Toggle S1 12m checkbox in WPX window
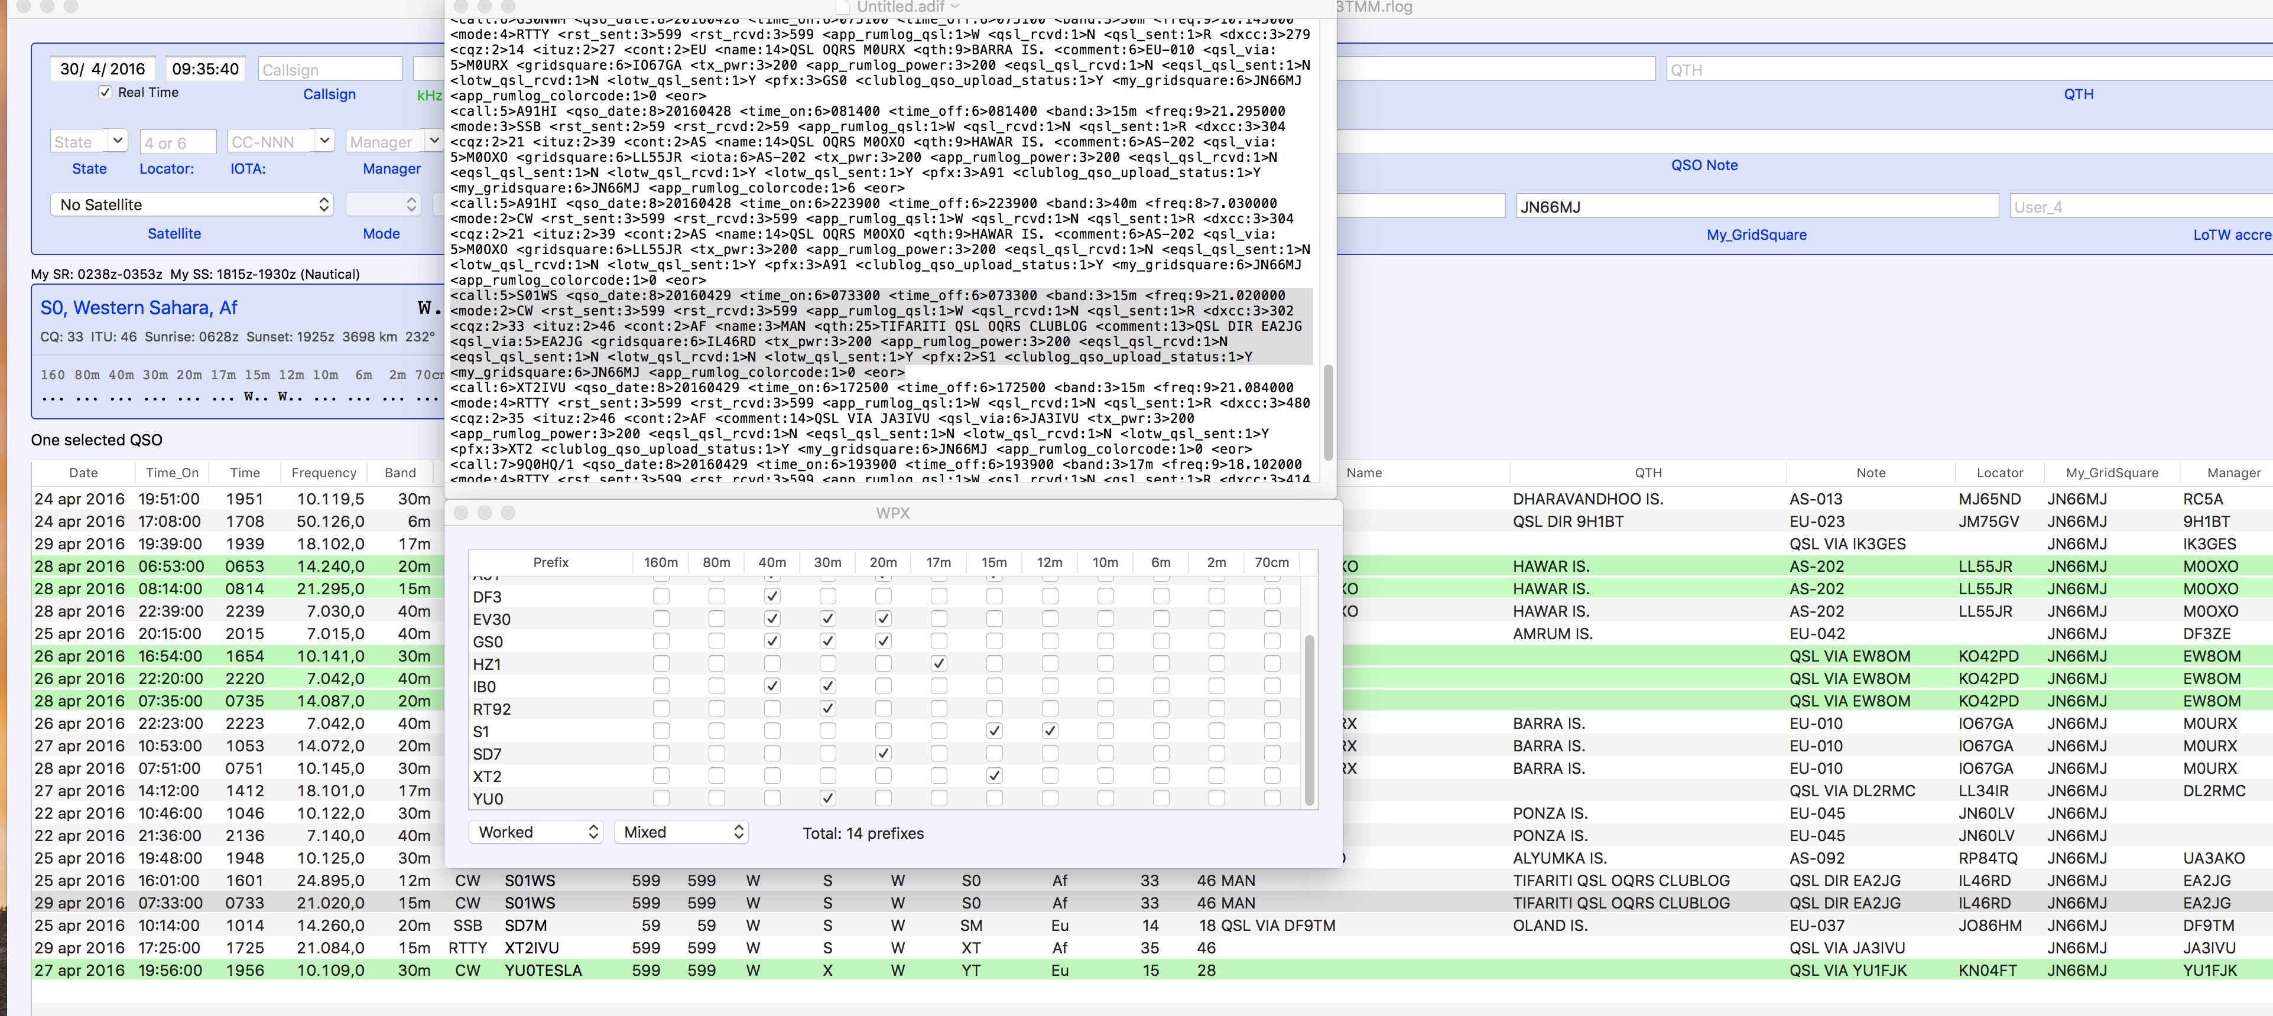The width and height of the screenshot is (2273, 1016). pyautogui.click(x=1050, y=730)
